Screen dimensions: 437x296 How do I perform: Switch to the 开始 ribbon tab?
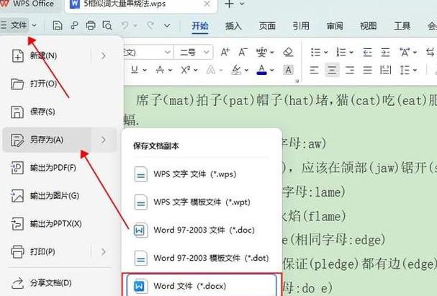200,26
